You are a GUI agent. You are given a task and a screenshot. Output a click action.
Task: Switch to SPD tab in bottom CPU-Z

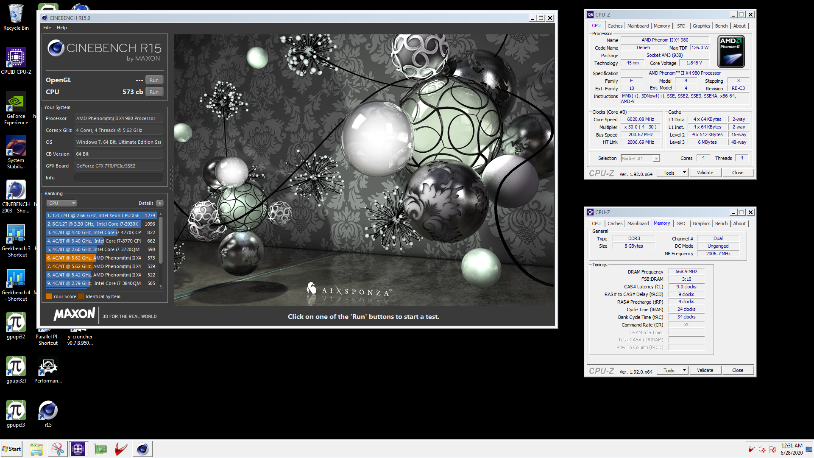[681, 223]
